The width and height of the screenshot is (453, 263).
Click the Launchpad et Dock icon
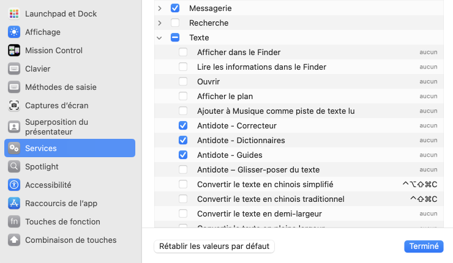click(14, 13)
